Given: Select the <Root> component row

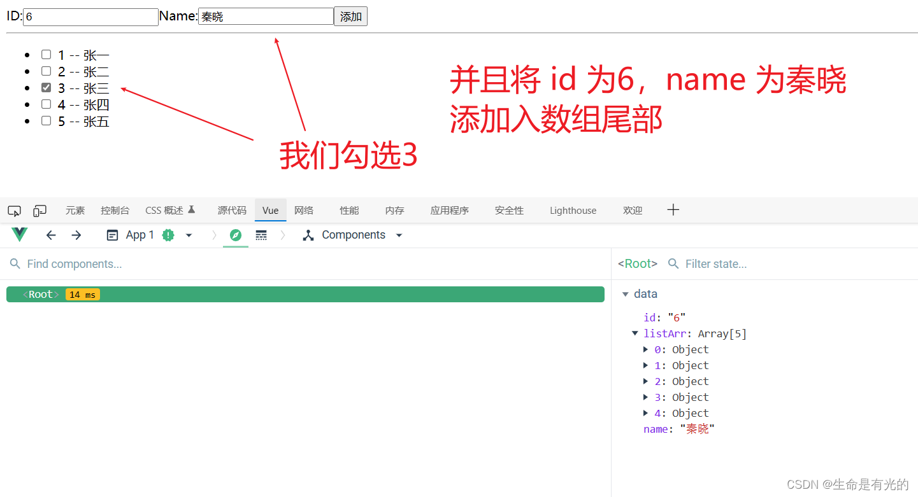Looking at the screenshot, I should coord(305,295).
